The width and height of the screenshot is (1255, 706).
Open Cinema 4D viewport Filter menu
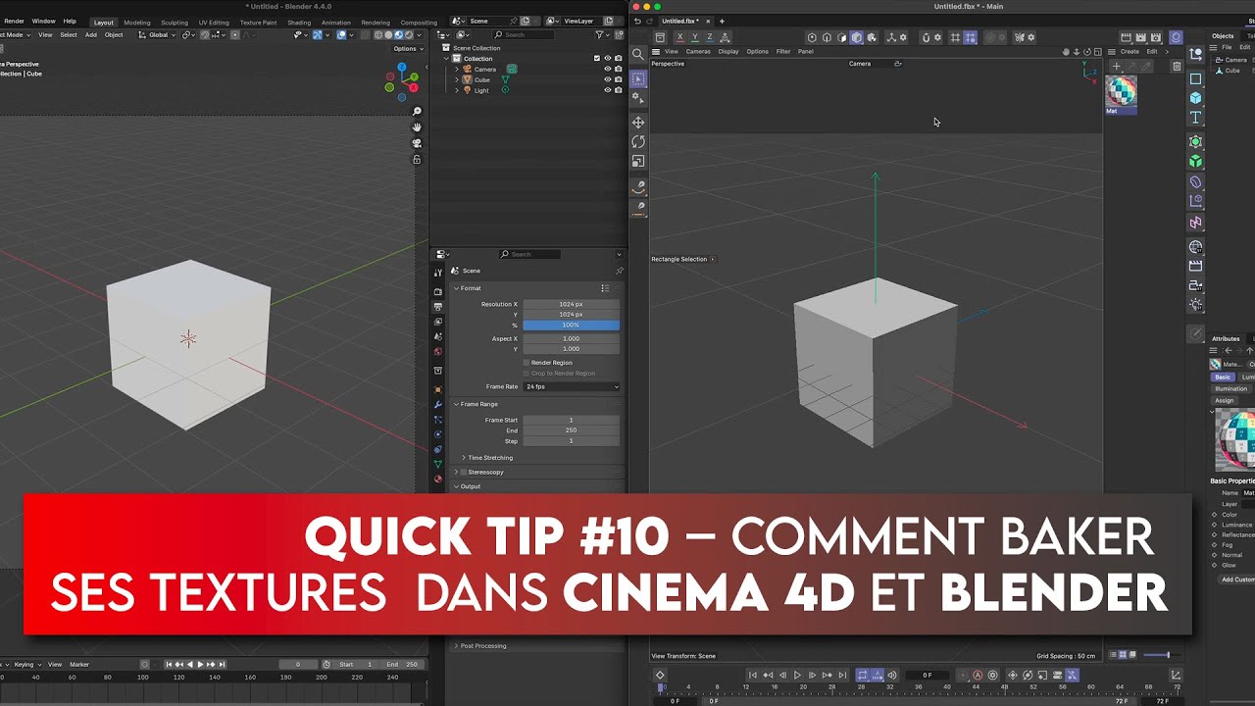[x=783, y=51]
